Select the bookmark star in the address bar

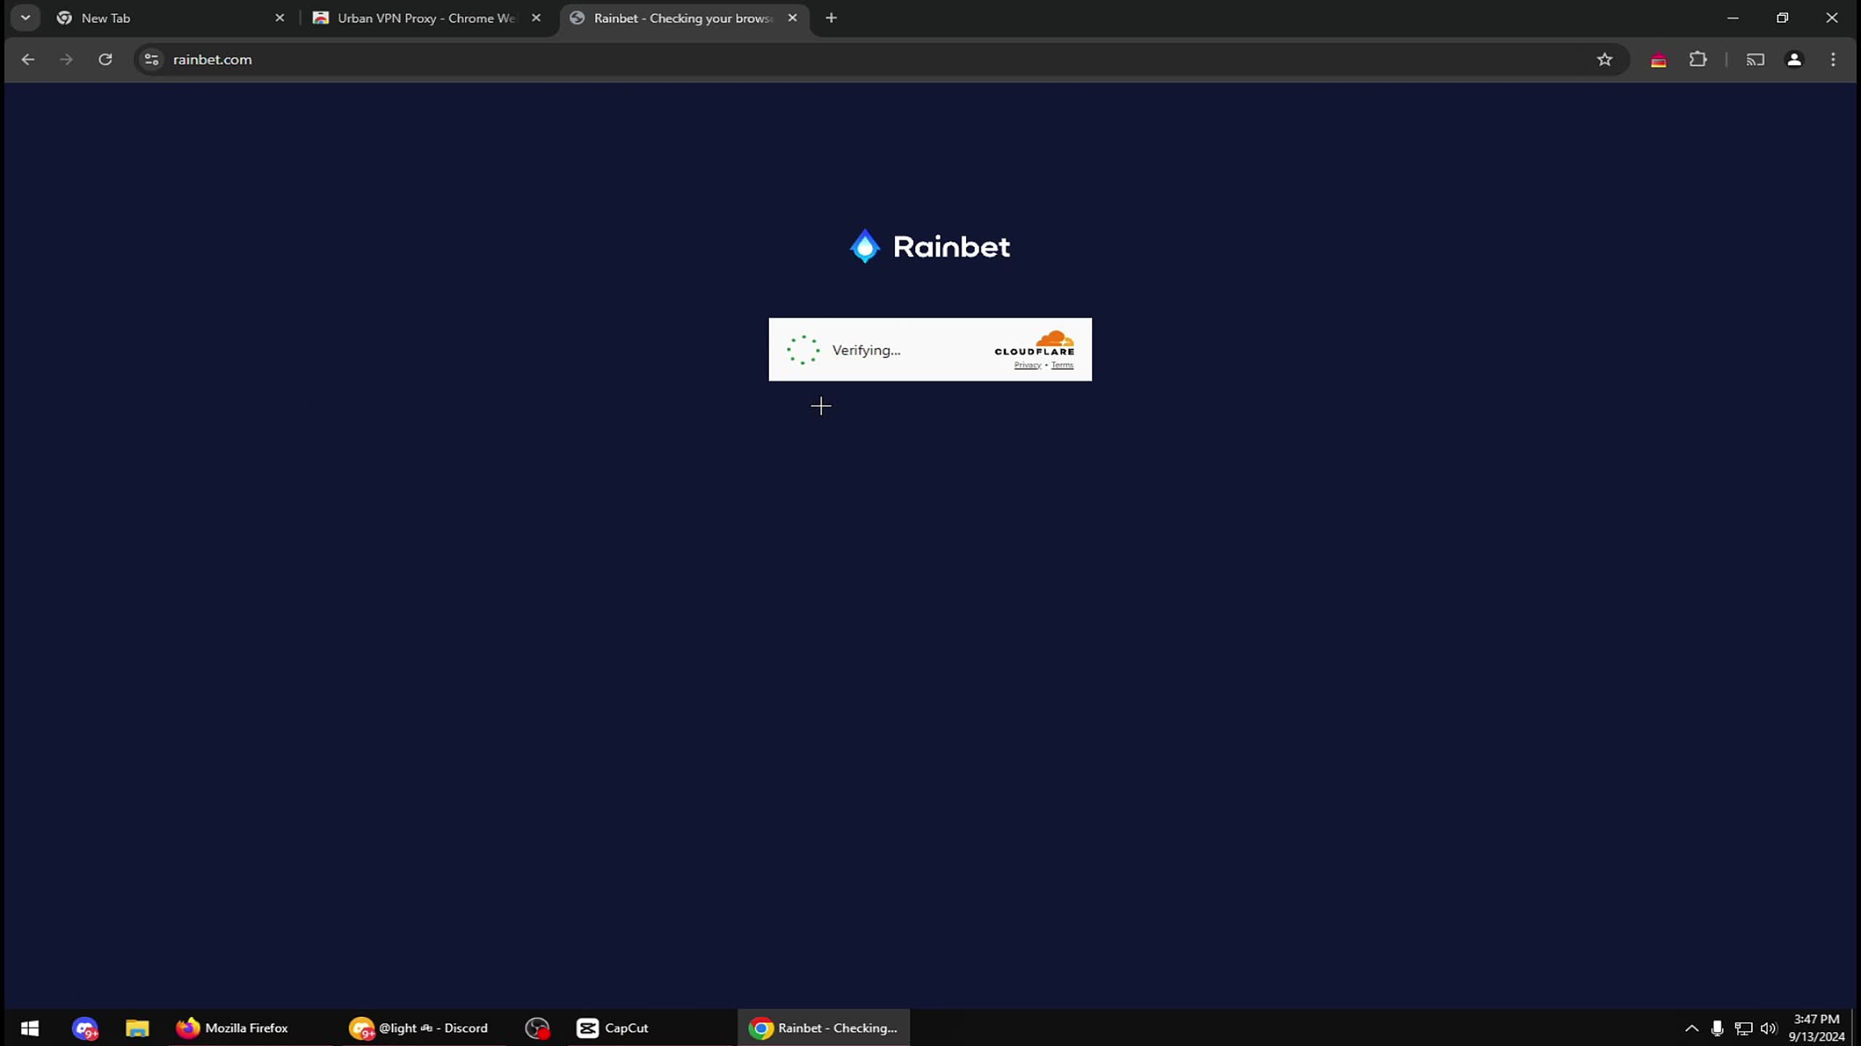pyautogui.click(x=1604, y=60)
